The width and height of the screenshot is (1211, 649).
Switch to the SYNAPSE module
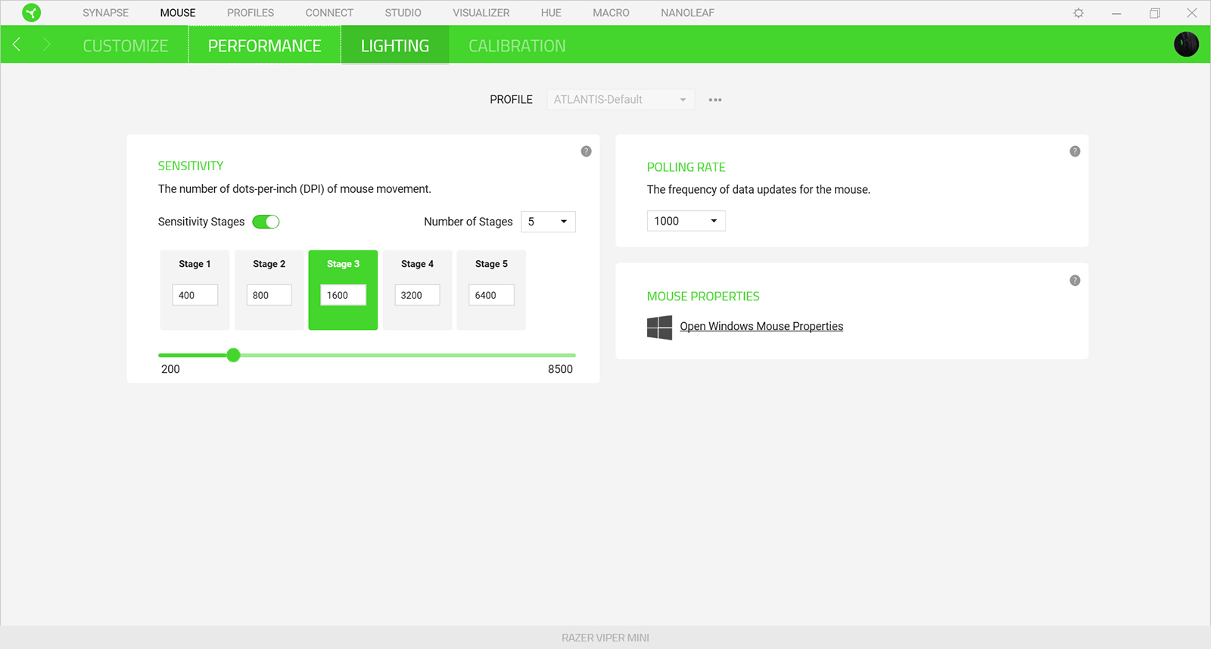(x=106, y=13)
